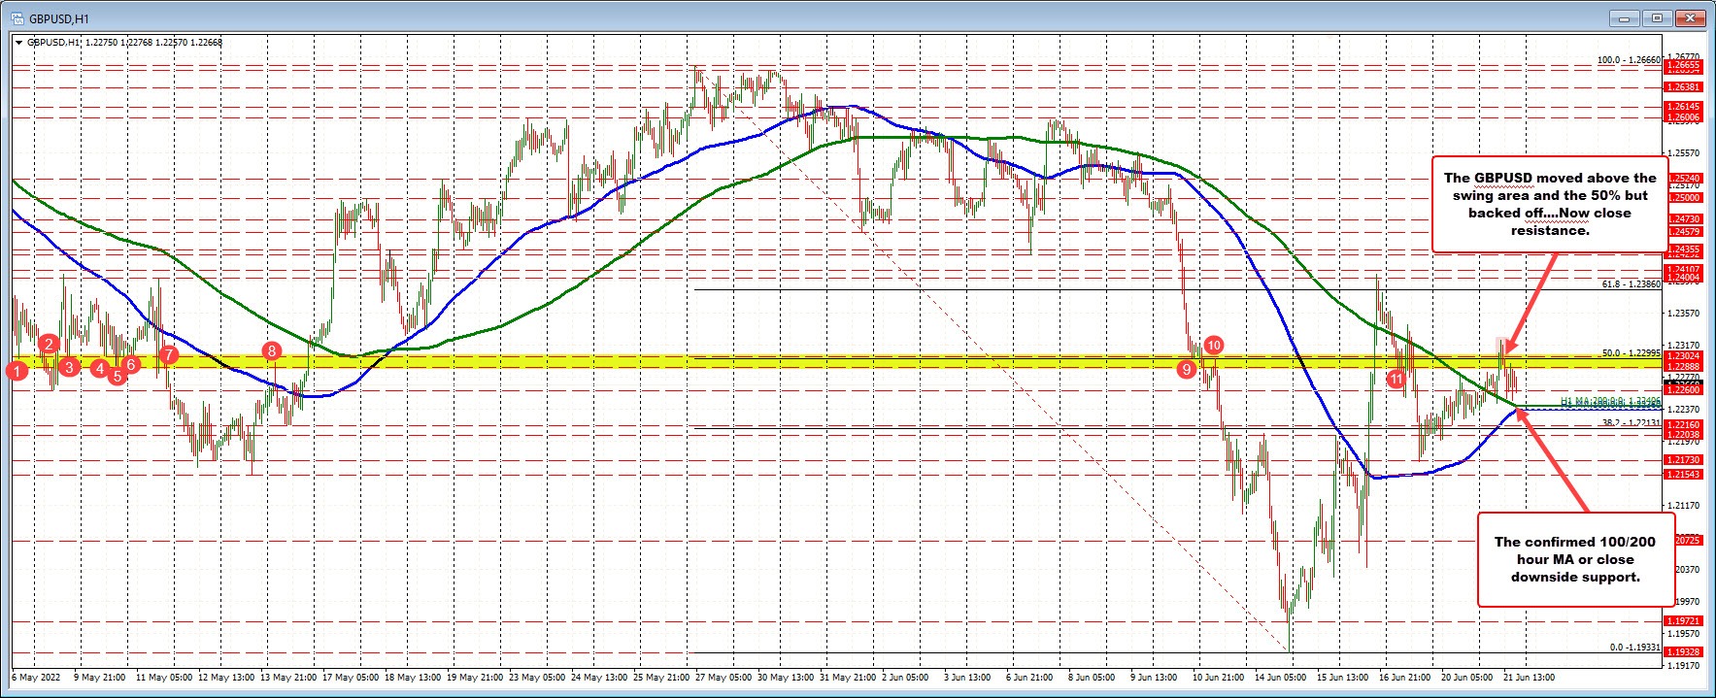This screenshot has height=698, width=1716.
Task: Click red circle marker number 5
Action: pos(117,376)
